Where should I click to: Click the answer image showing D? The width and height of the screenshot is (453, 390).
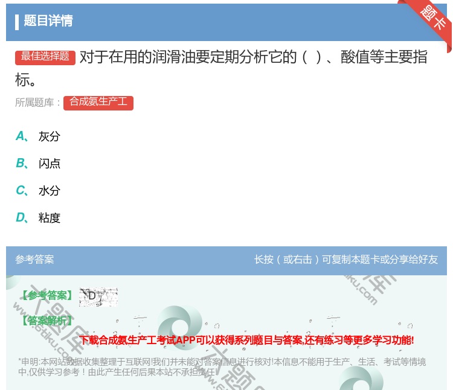click(98, 297)
